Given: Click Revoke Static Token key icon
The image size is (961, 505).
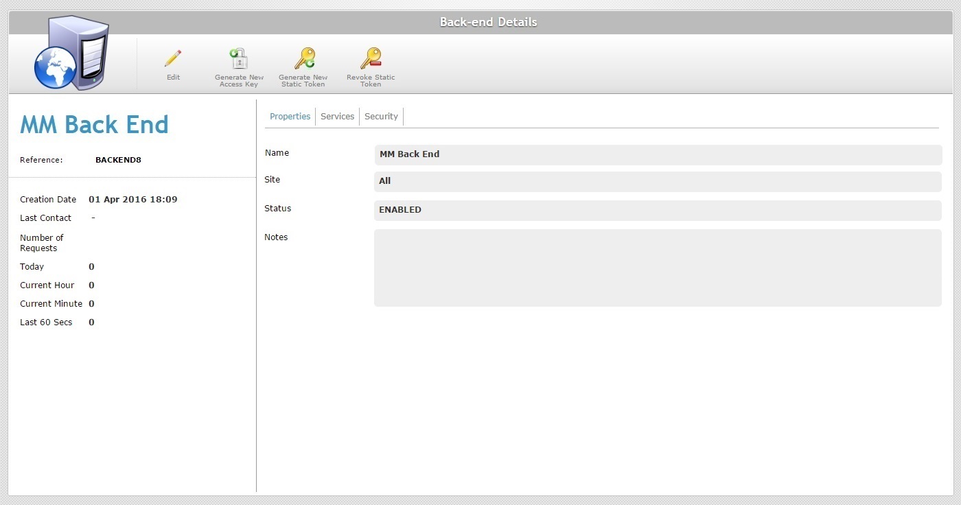Looking at the screenshot, I should point(371,58).
